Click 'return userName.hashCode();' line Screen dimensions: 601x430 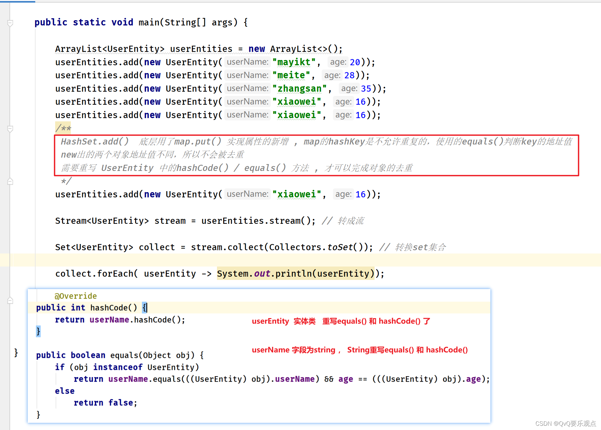click(x=120, y=320)
